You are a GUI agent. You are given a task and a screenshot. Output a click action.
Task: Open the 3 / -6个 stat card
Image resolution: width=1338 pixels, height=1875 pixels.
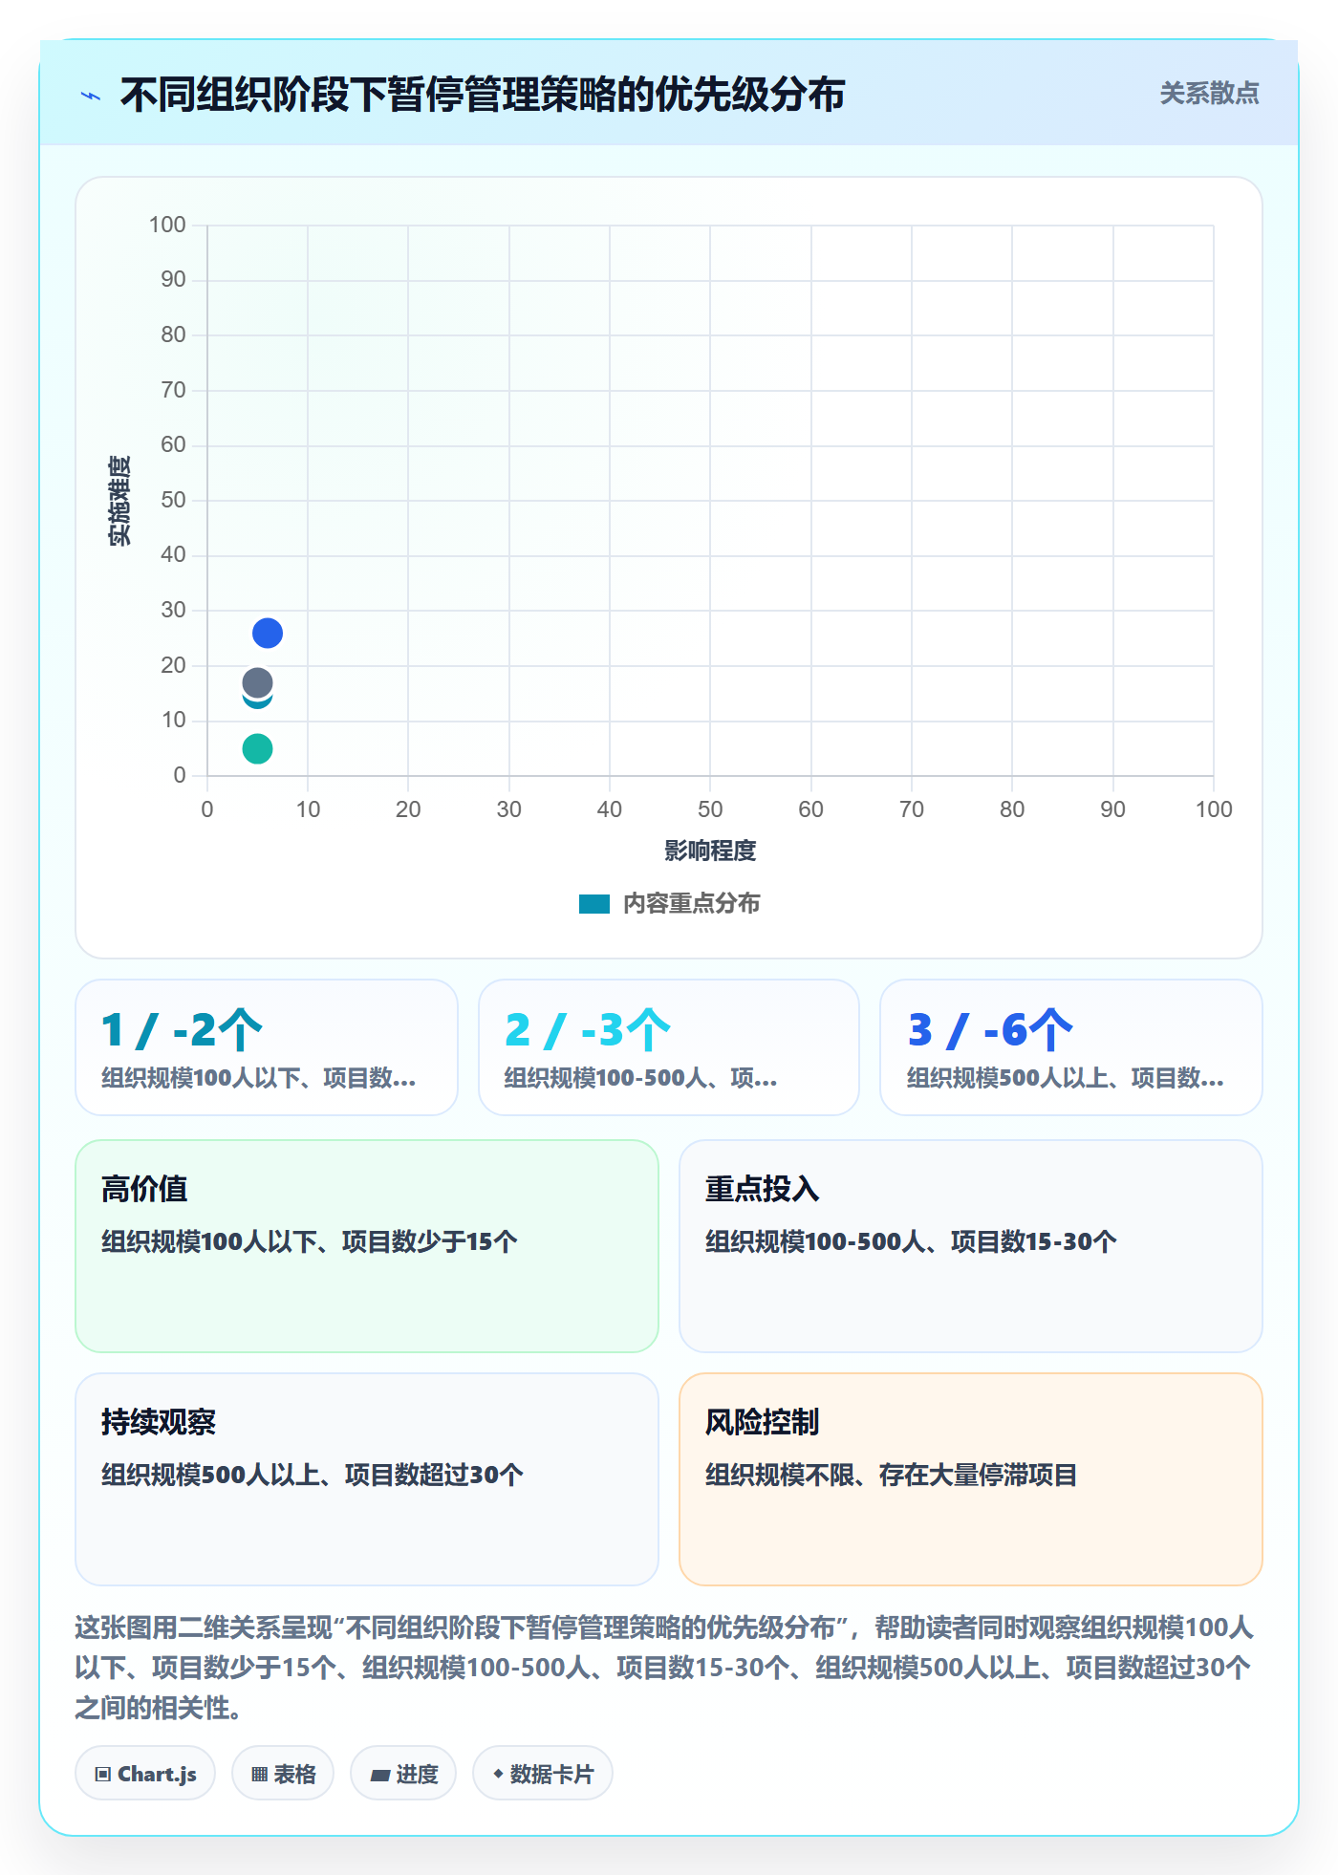(1071, 1047)
